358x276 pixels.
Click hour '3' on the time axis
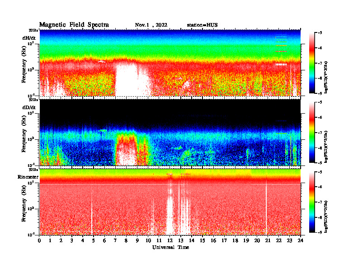(72, 240)
